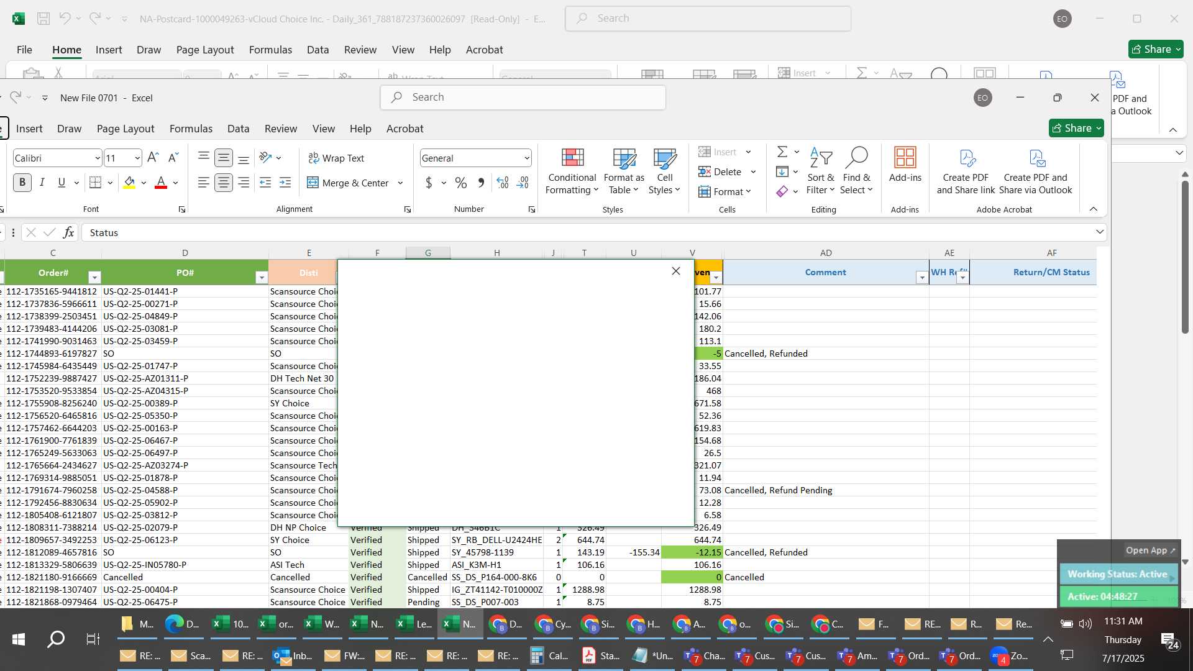This screenshot has width=1193, height=671.
Task: Click Open App button in tracker widget
Action: tap(1151, 550)
